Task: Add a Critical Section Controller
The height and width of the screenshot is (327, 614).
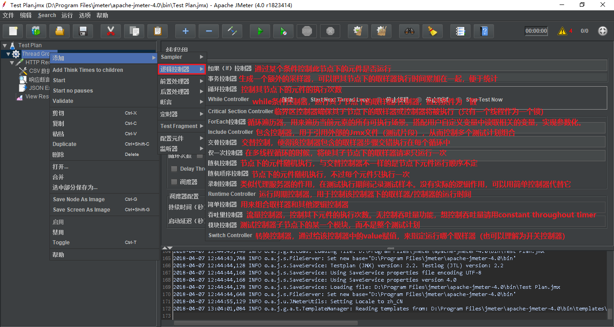Action: point(240,111)
